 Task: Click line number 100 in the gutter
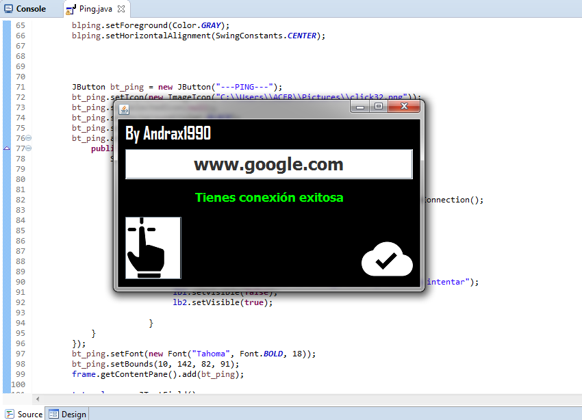coord(18,385)
